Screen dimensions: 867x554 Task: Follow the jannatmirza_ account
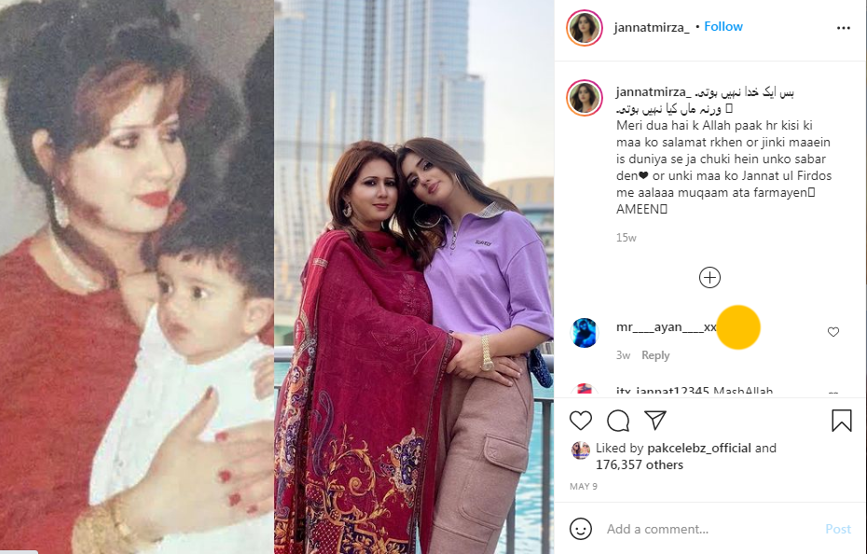[x=723, y=26]
